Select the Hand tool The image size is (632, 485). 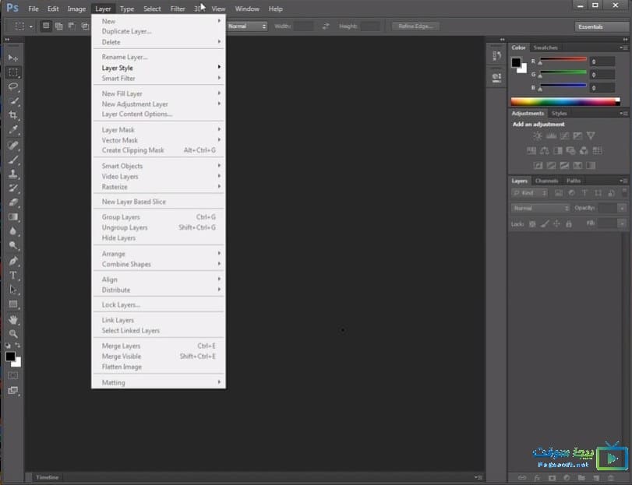pos(13,320)
